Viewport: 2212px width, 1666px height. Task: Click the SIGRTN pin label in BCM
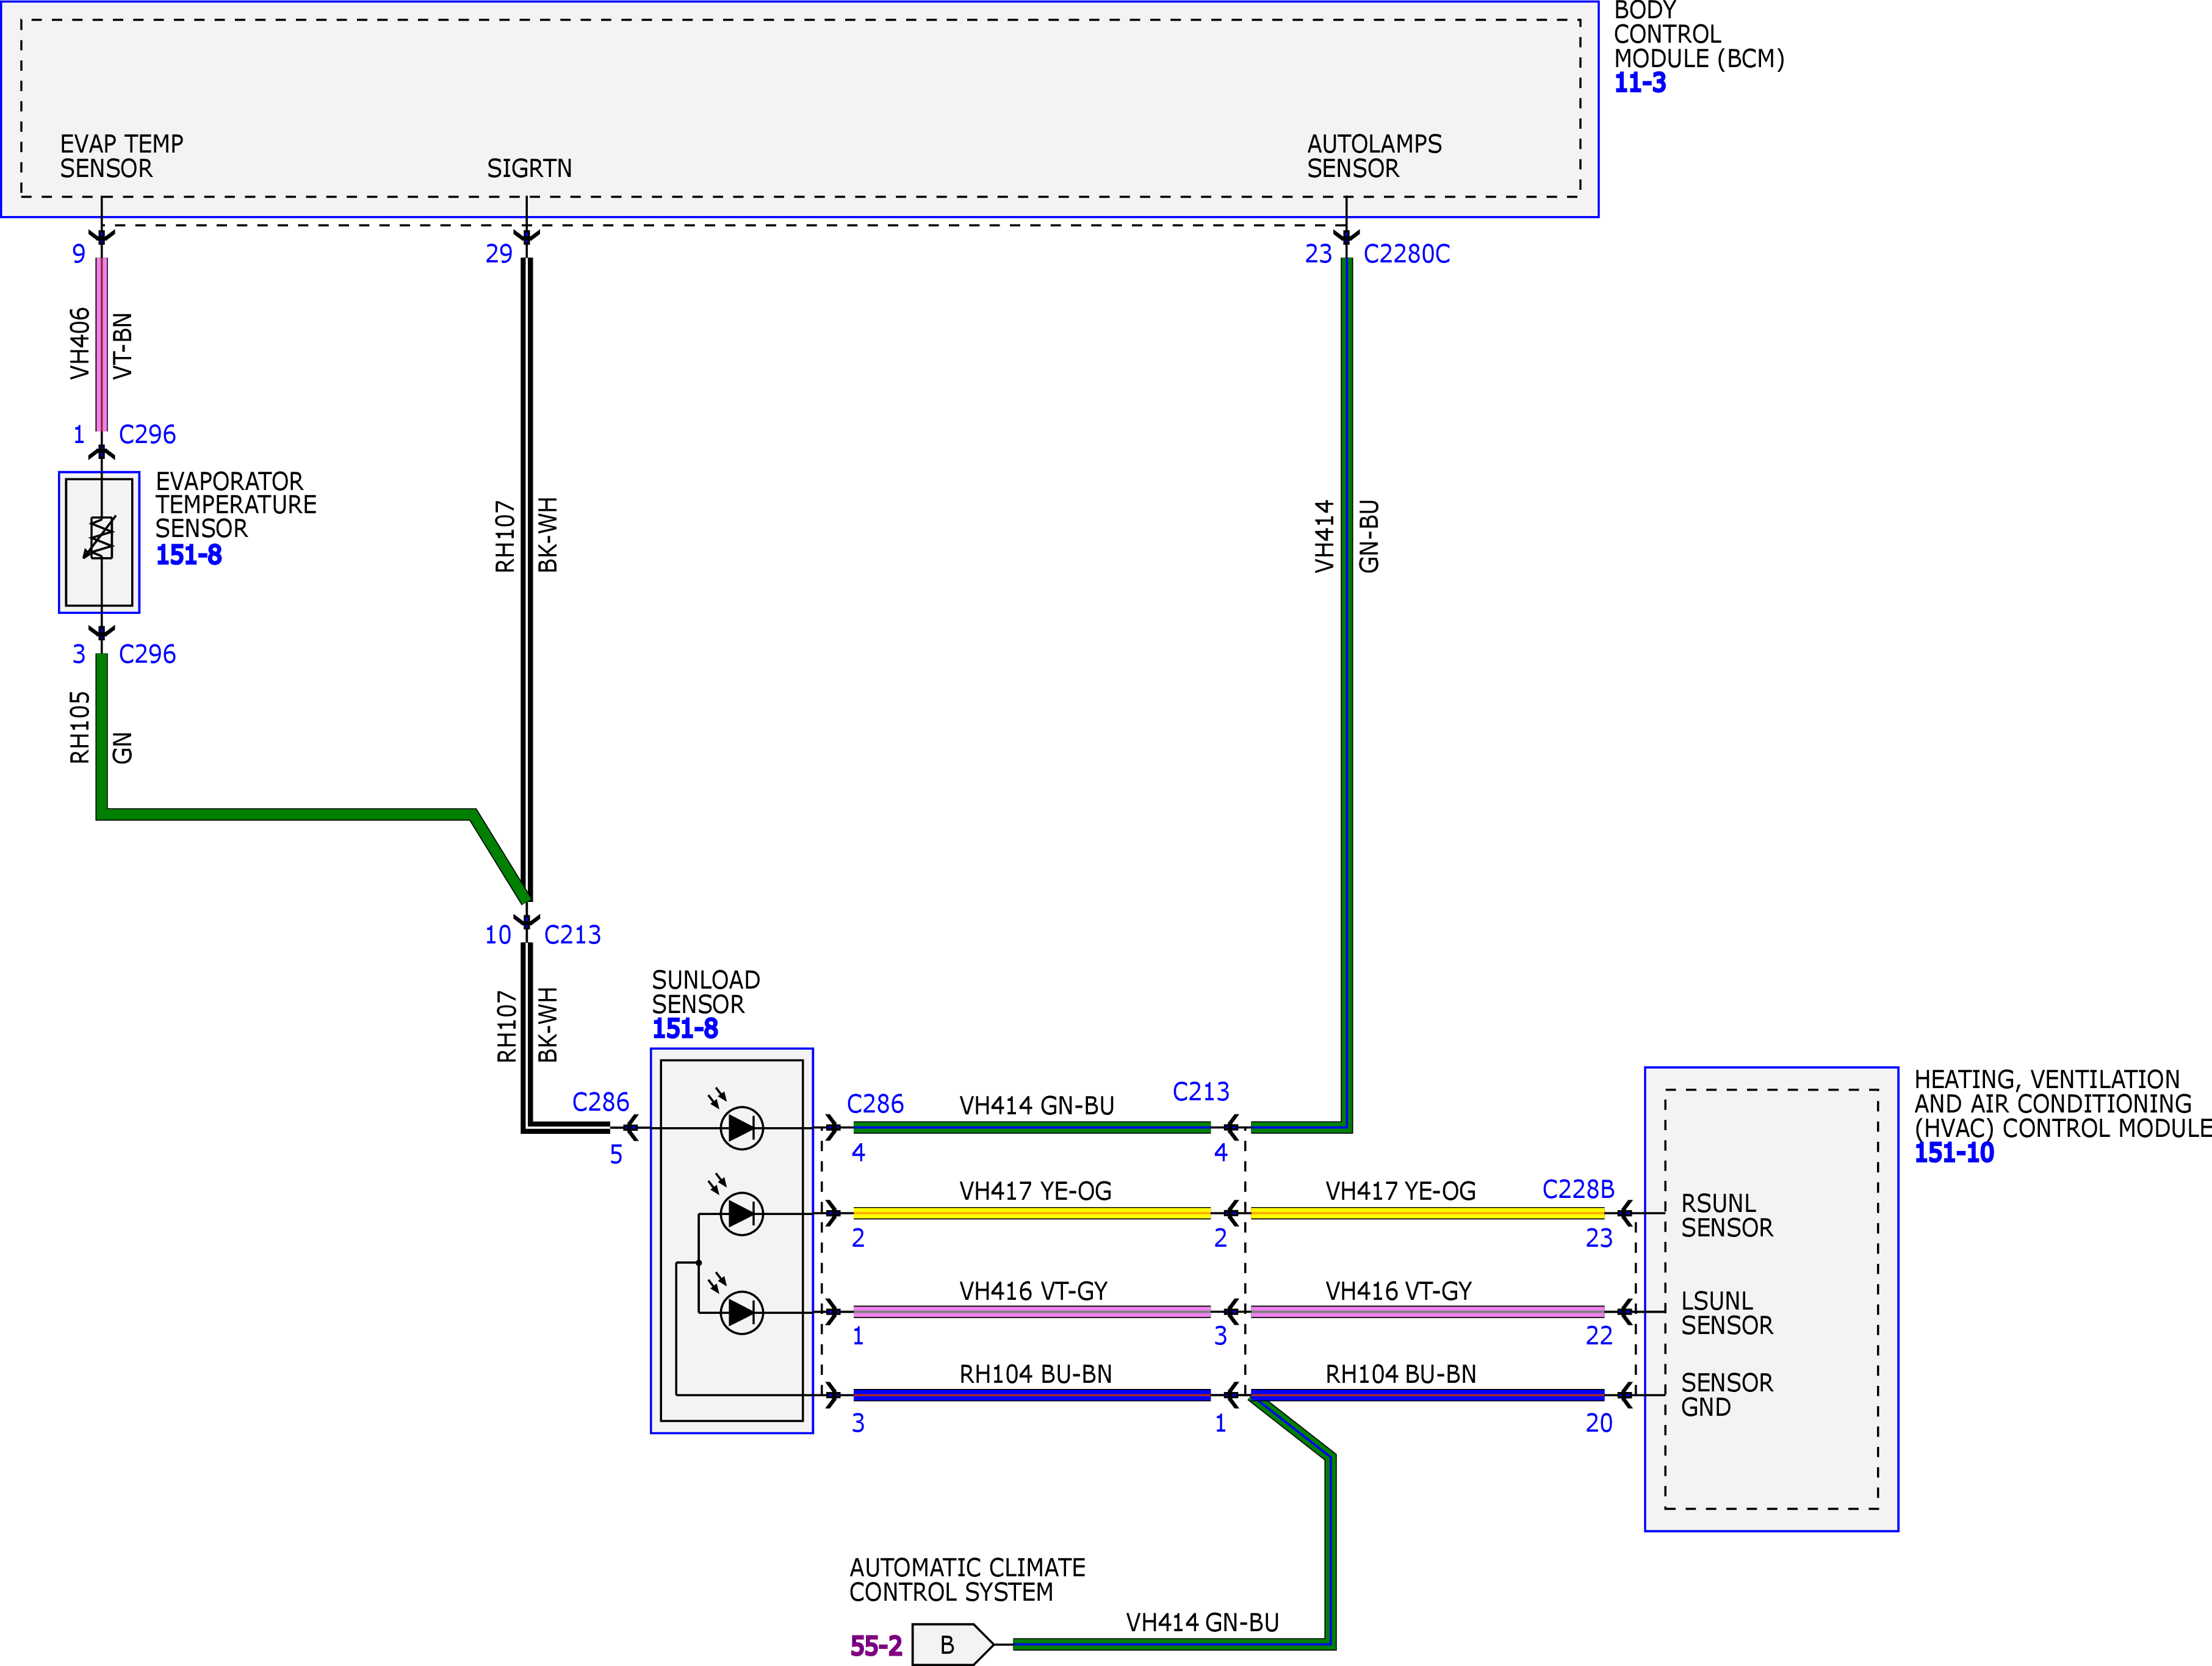(x=529, y=168)
